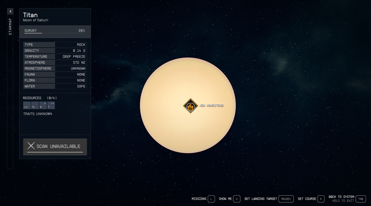Click Back to System label

(341, 197)
